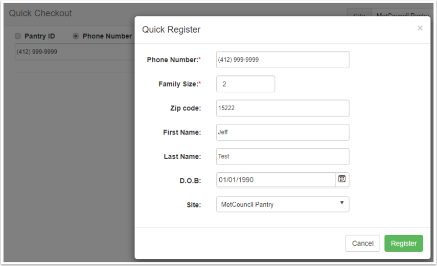Click the Site label in dialog
This screenshot has height=266, width=437.
(194, 205)
